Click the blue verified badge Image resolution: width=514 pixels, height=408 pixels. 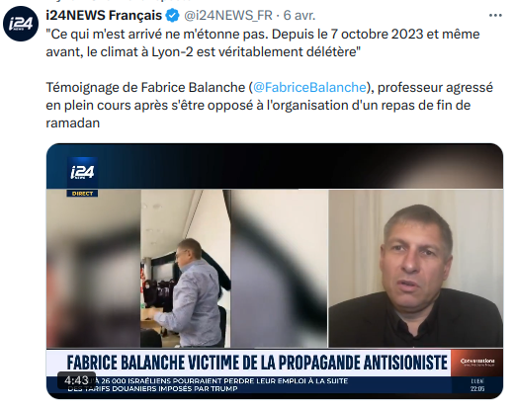click(x=172, y=16)
